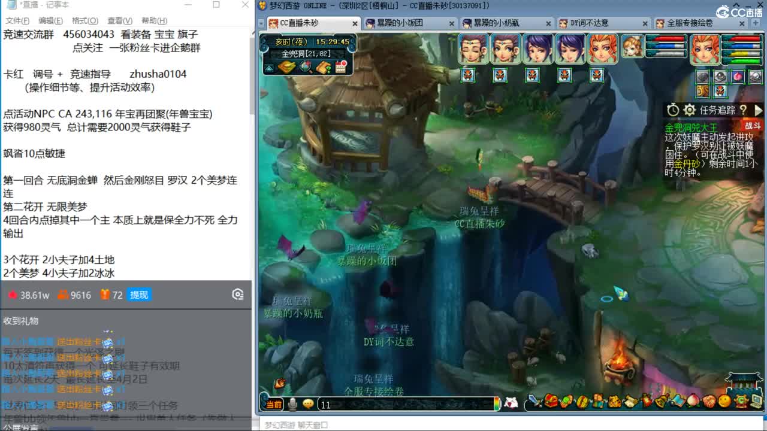Click the 金兜洞兜大王 task title

(x=690, y=127)
